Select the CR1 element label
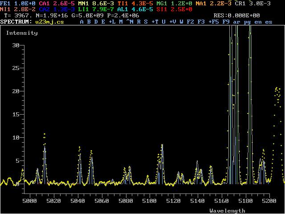The width and height of the screenshot is (285, 214). [240, 3]
